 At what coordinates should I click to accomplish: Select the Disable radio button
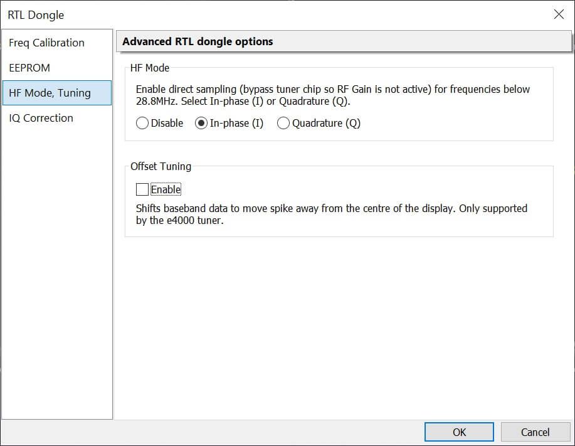click(142, 124)
